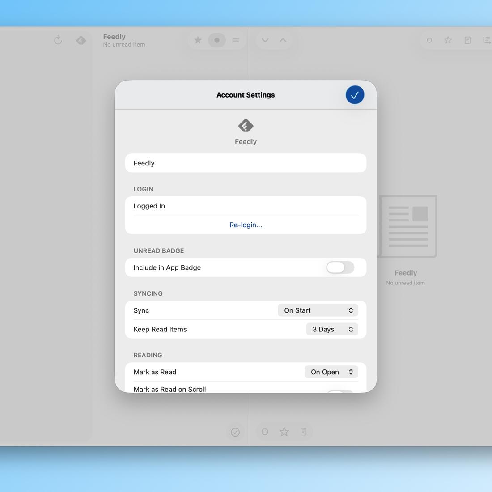Open the Mark as Read On Open dropdown

point(331,372)
